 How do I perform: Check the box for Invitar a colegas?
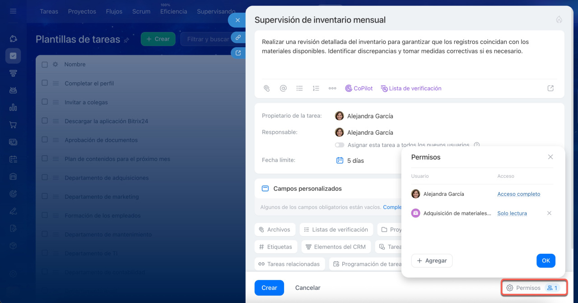pos(45,102)
